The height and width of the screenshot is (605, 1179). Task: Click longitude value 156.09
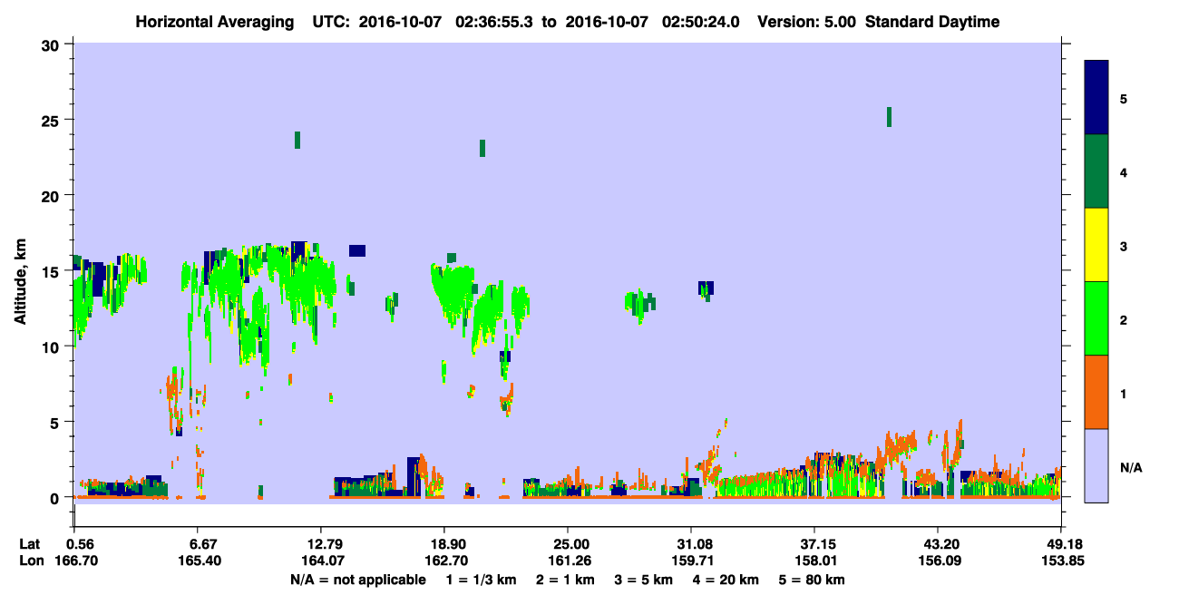(x=938, y=561)
